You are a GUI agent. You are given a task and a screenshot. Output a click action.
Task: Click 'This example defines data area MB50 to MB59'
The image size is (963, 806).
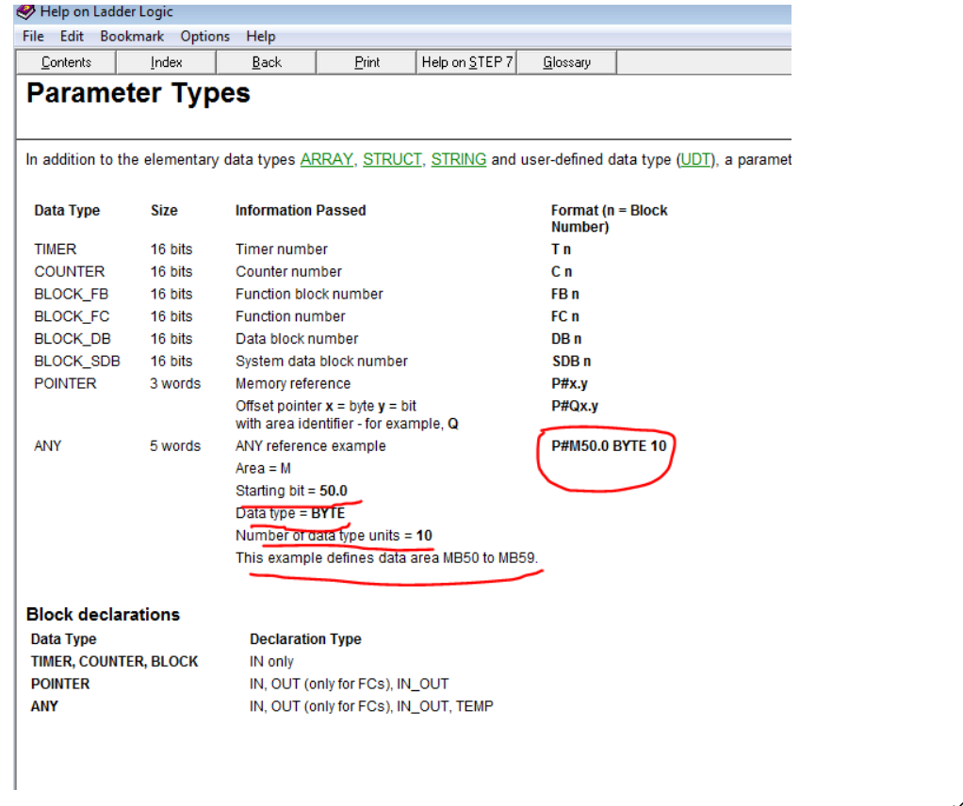coord(386,558)
